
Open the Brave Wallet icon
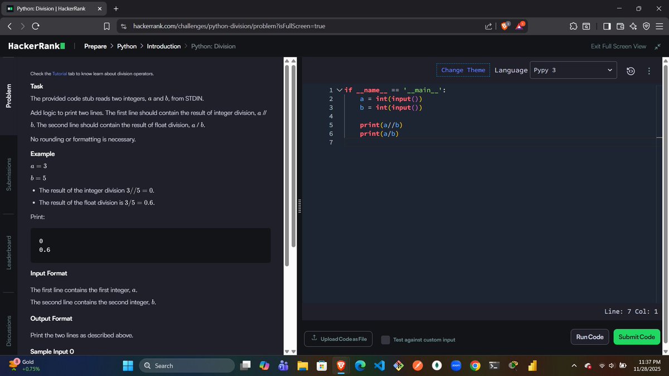click(x=620, y=26)
